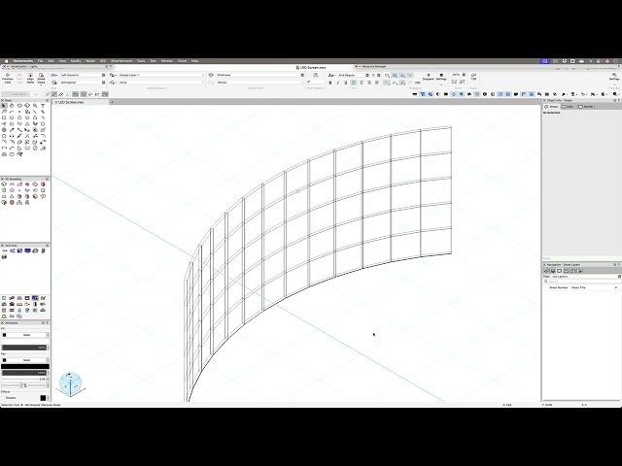Click the Sheet Title column header

tap(578, 287)
